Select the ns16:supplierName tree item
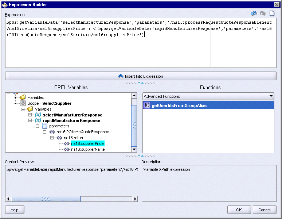Screen dimensions: 282x219 88,149
